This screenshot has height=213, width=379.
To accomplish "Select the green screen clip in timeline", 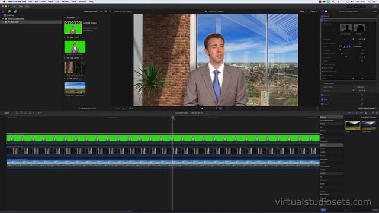I will click(x=163, y=138).
